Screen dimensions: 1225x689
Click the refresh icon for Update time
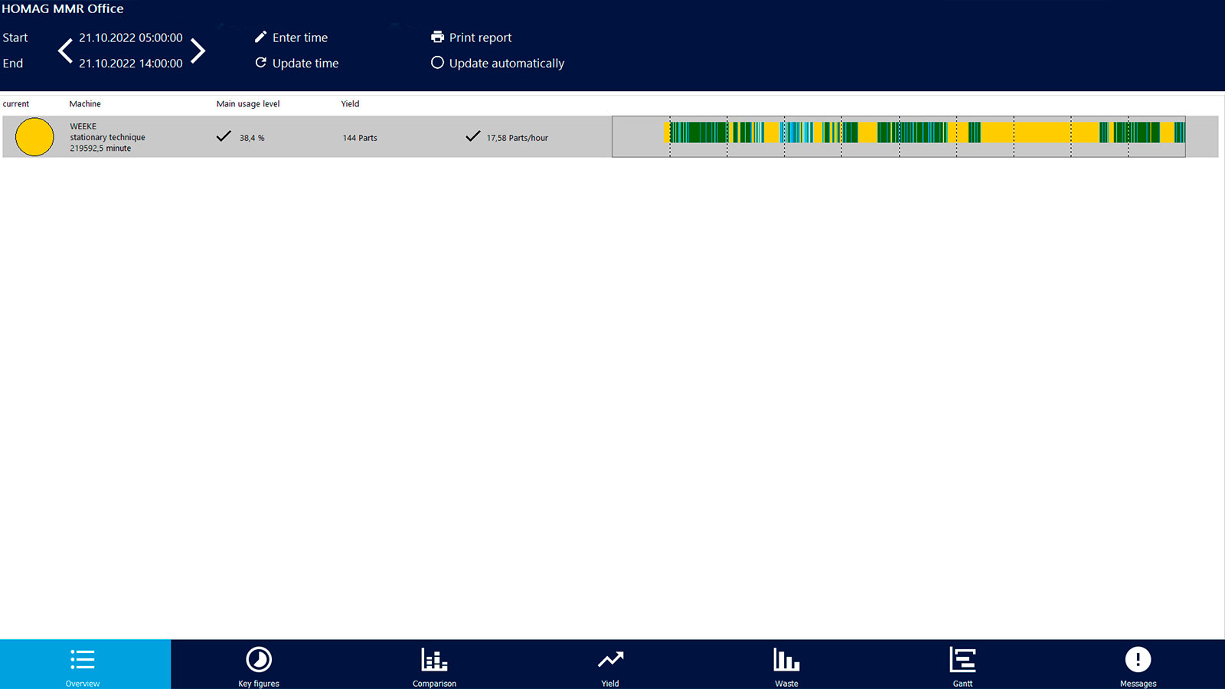pyautogui.click(x=261, y=63)
